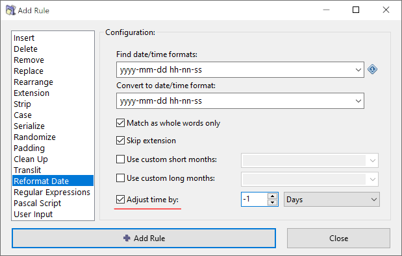The image size is (402, 256).
Task: Select the Delete rule type
Action: [53, 49]
